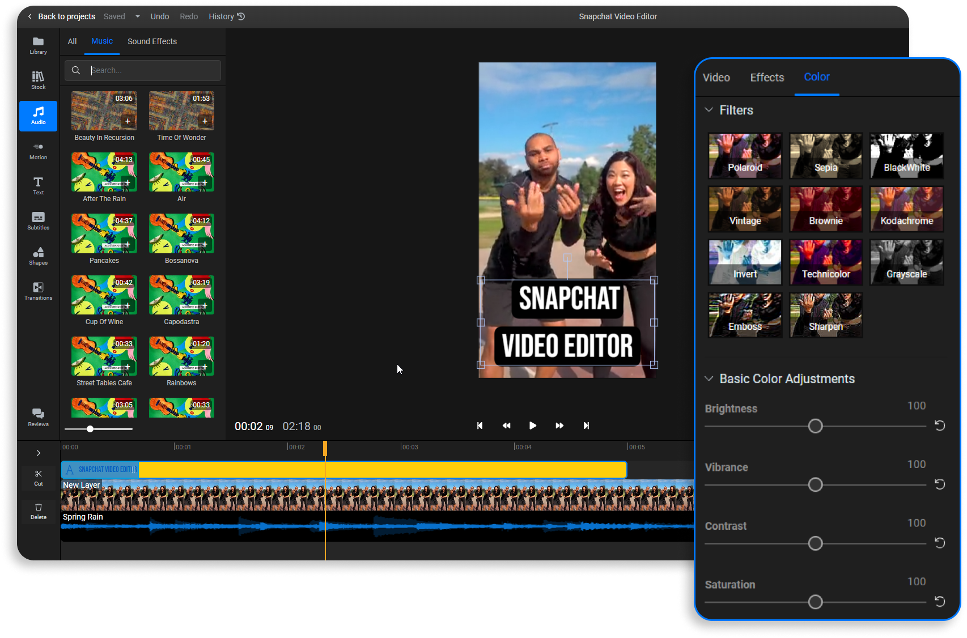967x638 pixels.
Task: Apply the Sepia filter
Action: coord(825,155)
